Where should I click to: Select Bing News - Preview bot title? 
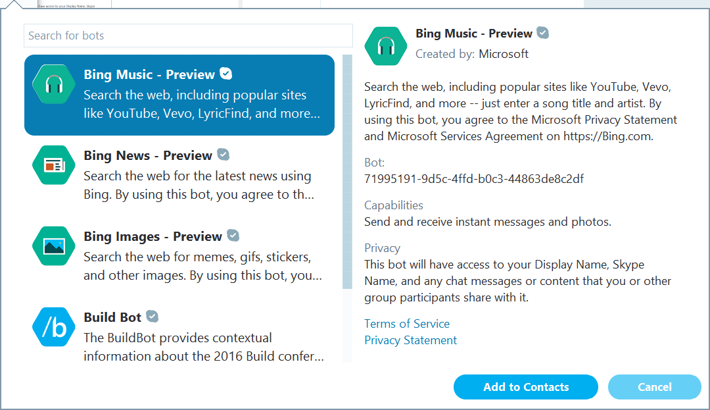148,155
